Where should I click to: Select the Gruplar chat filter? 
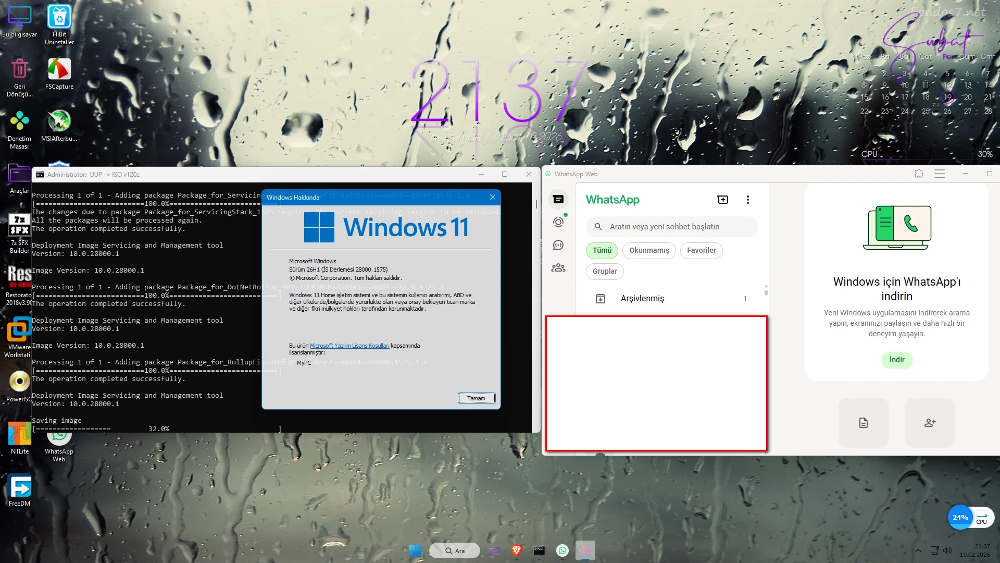coord(605,271)
